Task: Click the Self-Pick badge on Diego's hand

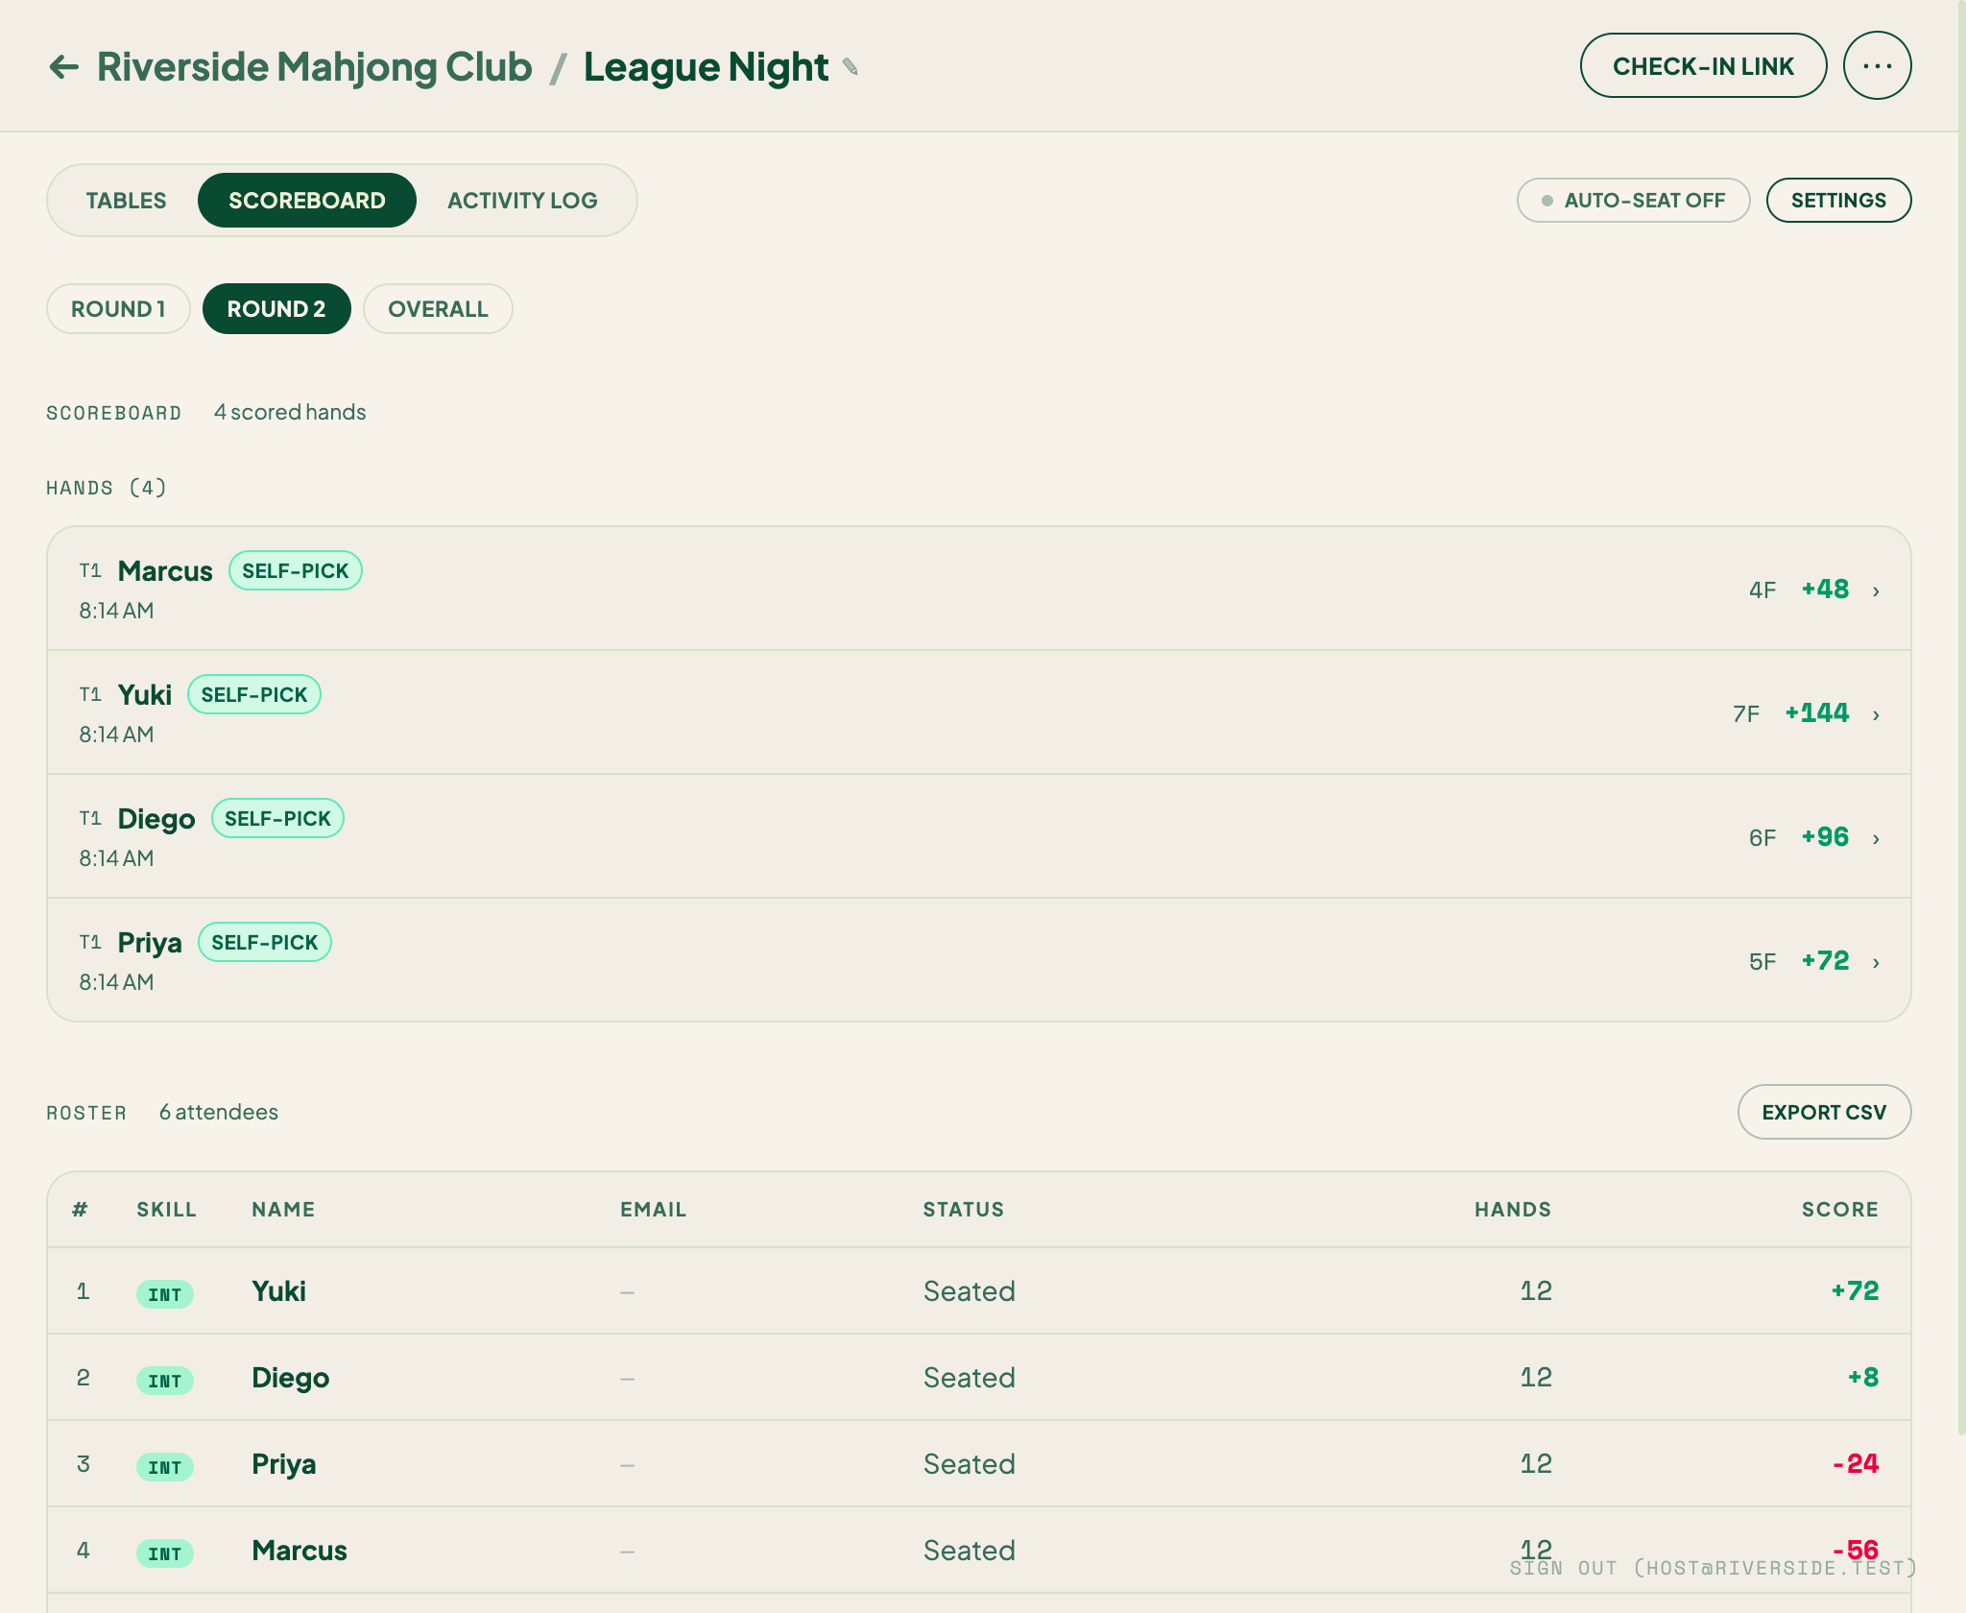Action: 277,819
